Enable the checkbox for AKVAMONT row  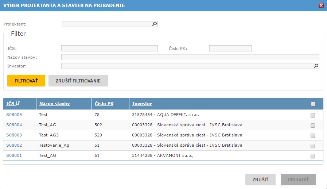point(313,156)
